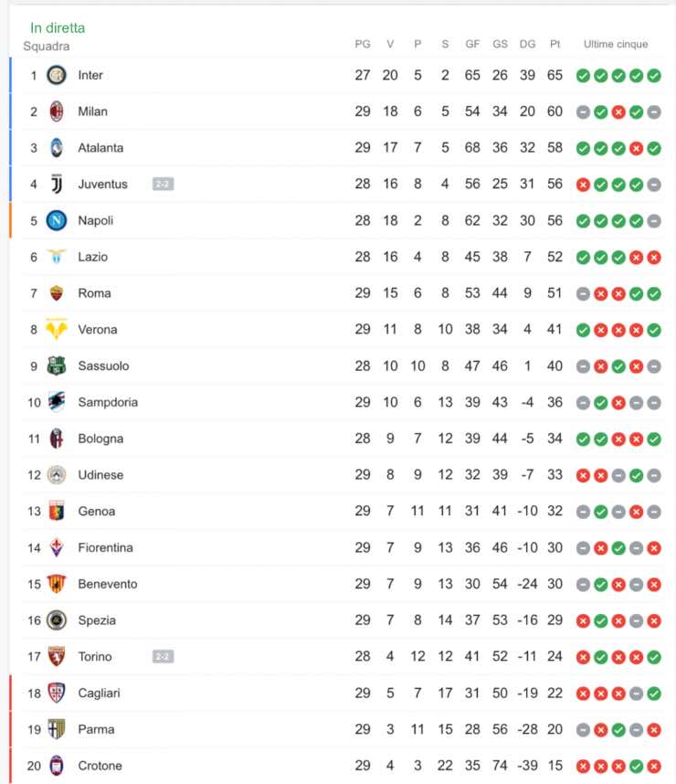Select the Bologna team name
This screenshot has width=676, height=784.
pyautogui.click(x=100, y=439)
